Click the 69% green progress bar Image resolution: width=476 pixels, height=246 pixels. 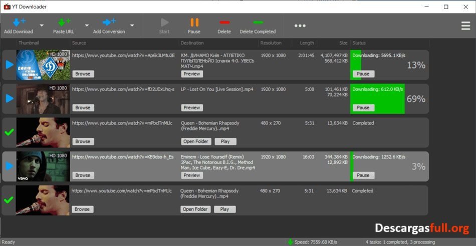pyautogui.click(x=377, y=99)
